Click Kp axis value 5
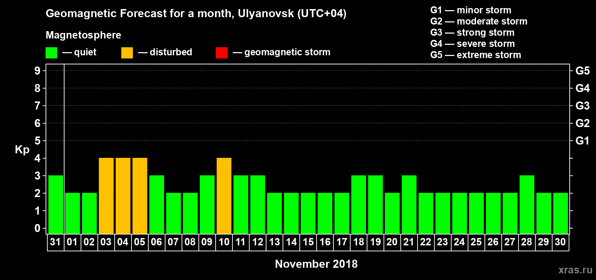 [38, 141]
